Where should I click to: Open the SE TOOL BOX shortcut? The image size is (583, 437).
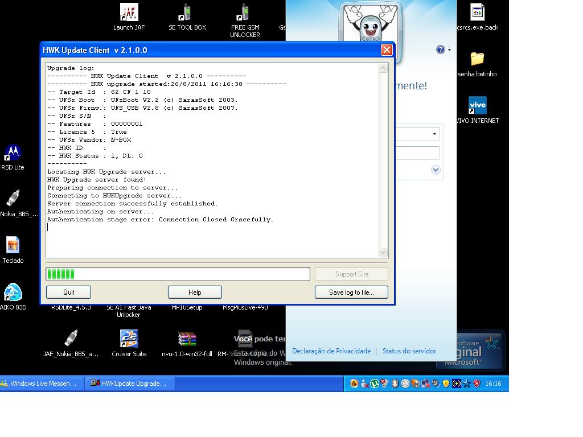pos(187,17)
